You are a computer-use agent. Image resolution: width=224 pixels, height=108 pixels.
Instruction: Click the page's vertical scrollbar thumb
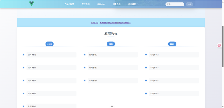coord(223,47)
